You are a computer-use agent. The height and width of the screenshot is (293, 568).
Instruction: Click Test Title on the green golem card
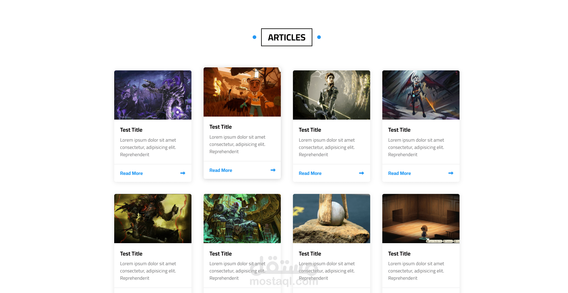coord(221,254)
